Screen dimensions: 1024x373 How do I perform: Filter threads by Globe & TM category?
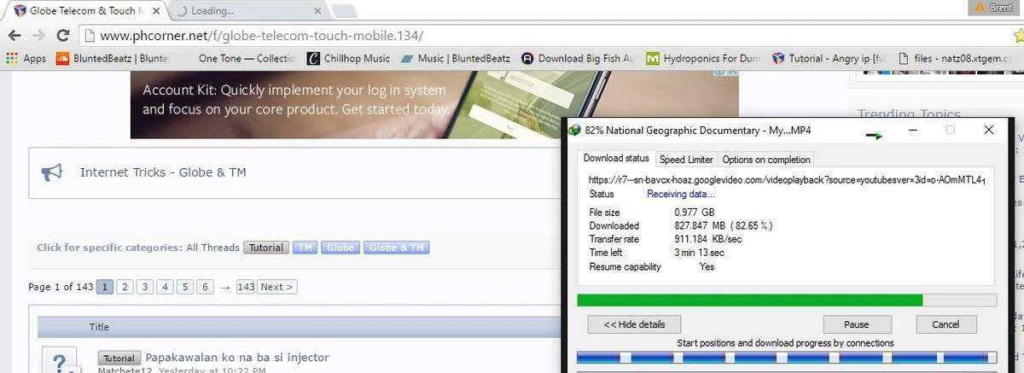coord(396,248)
